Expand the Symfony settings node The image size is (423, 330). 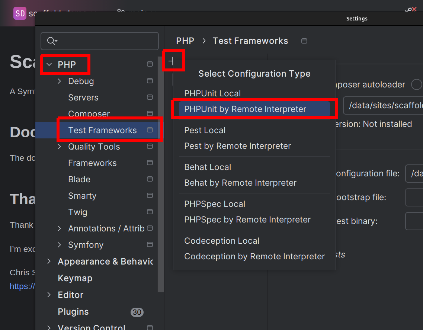60,244
